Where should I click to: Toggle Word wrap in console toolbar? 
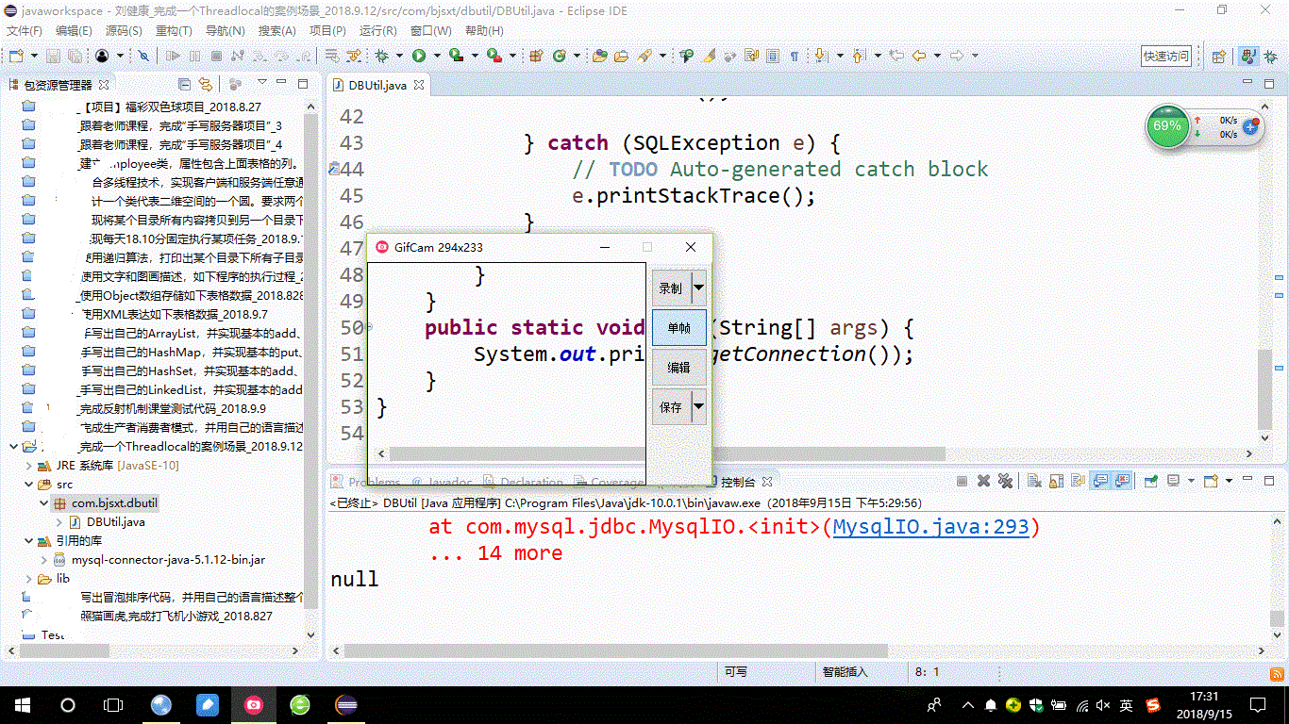coord(1078,481)
